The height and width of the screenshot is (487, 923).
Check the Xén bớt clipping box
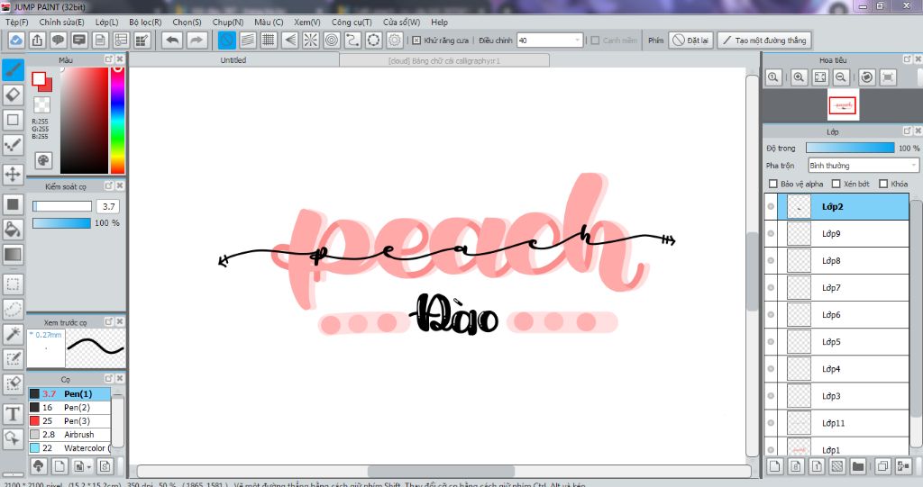pyautogui.click(x=836, y=185)
